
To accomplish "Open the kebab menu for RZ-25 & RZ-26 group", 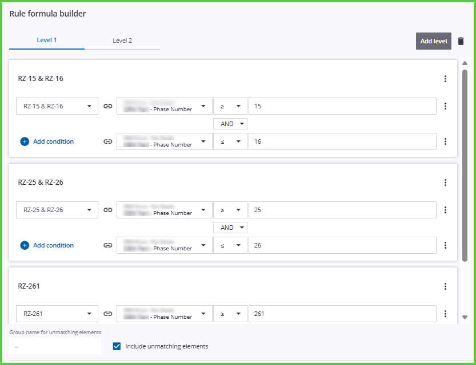I will [446, 182].
